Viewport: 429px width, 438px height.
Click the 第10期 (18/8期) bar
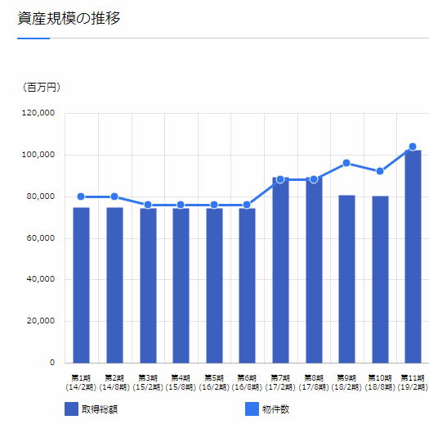(380, 280)
